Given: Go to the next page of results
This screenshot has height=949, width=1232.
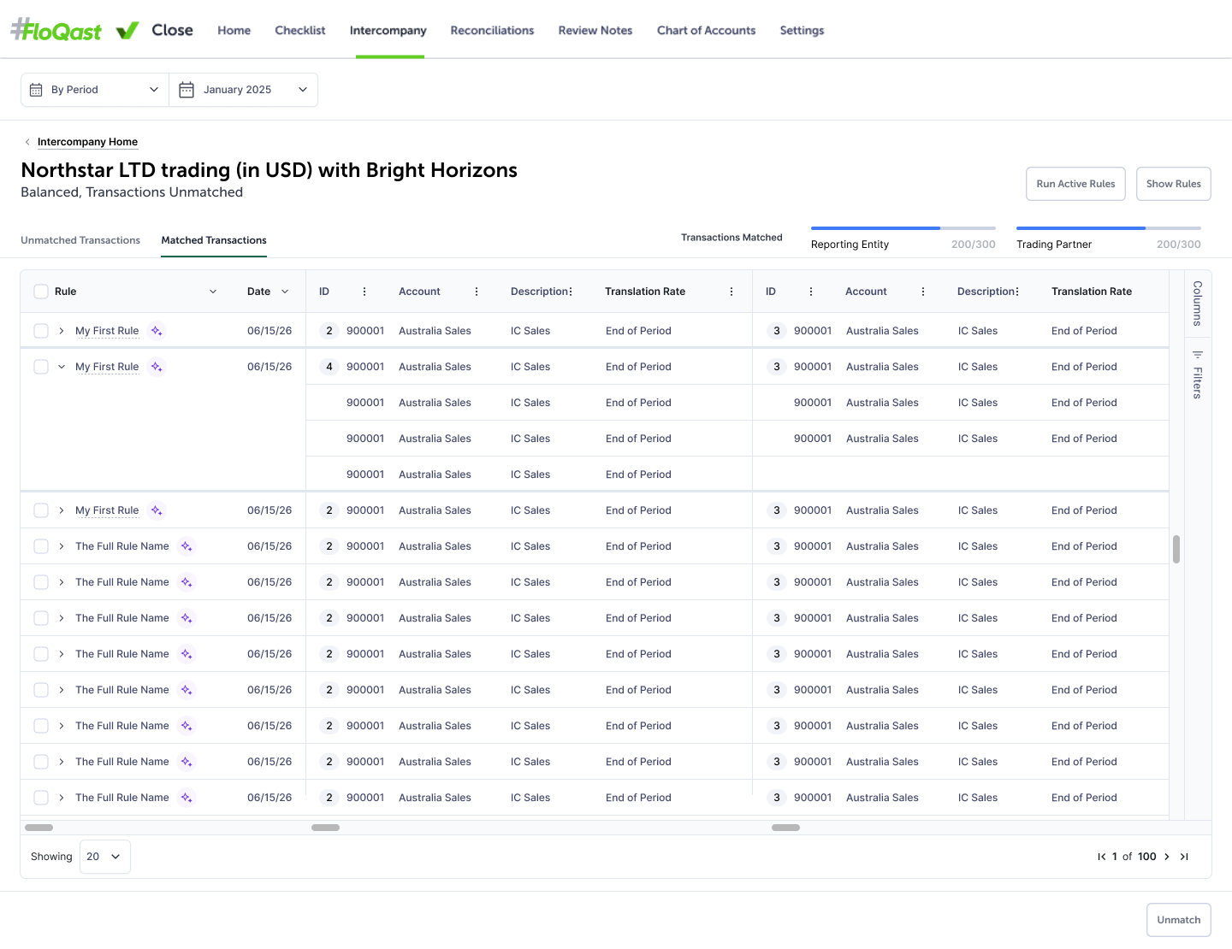Looking at the screenshot, I should (x=1167, y=857).
